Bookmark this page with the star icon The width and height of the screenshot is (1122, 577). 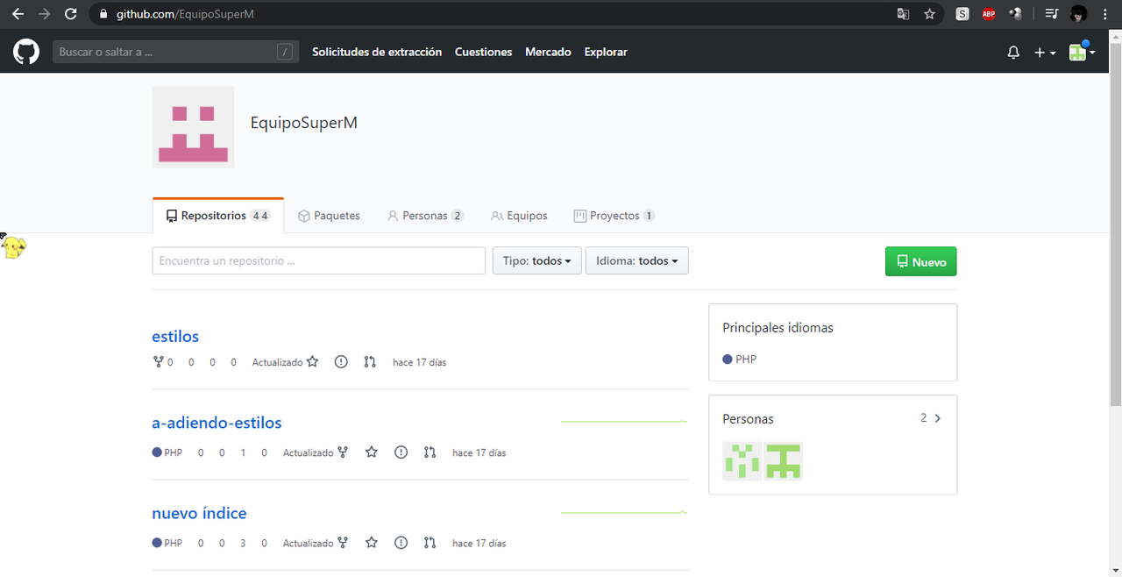pyautogui.click(x=929, y=14)
